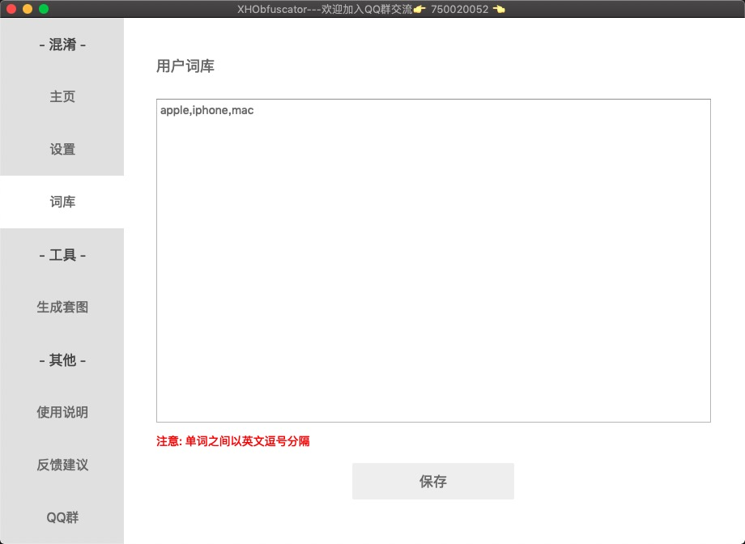Click the - 混淆 - section header
745x544 pixels.
[62, 45]
